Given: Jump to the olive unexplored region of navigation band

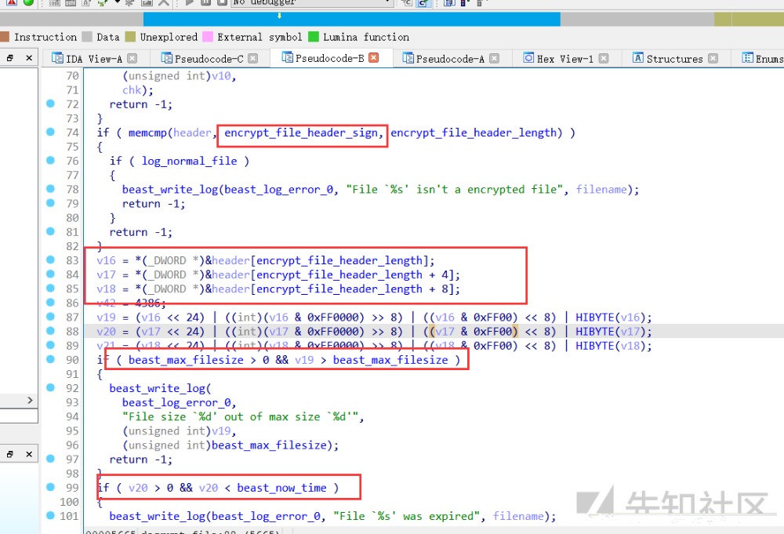Looking at the screenshot, I should (749, 19).
